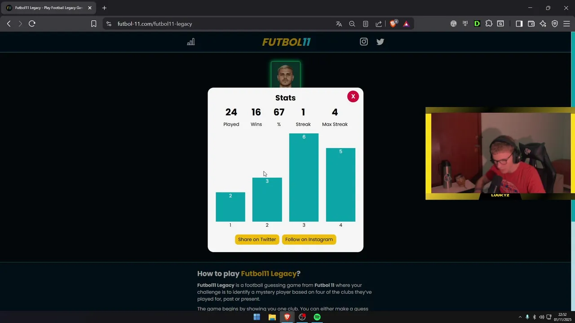Click the Played count 24
The image size is (575, 323).
[x=231, y=112]
